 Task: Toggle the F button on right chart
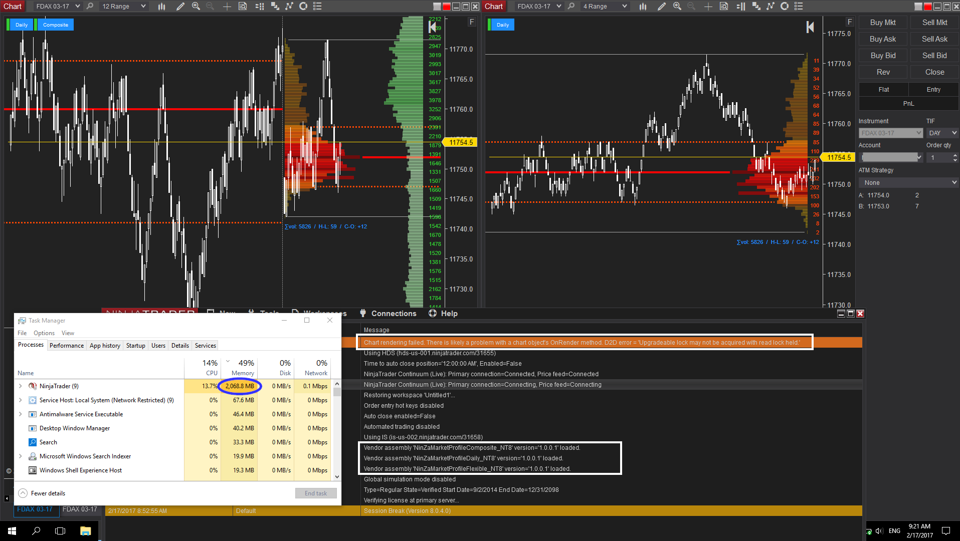(849, 22)
